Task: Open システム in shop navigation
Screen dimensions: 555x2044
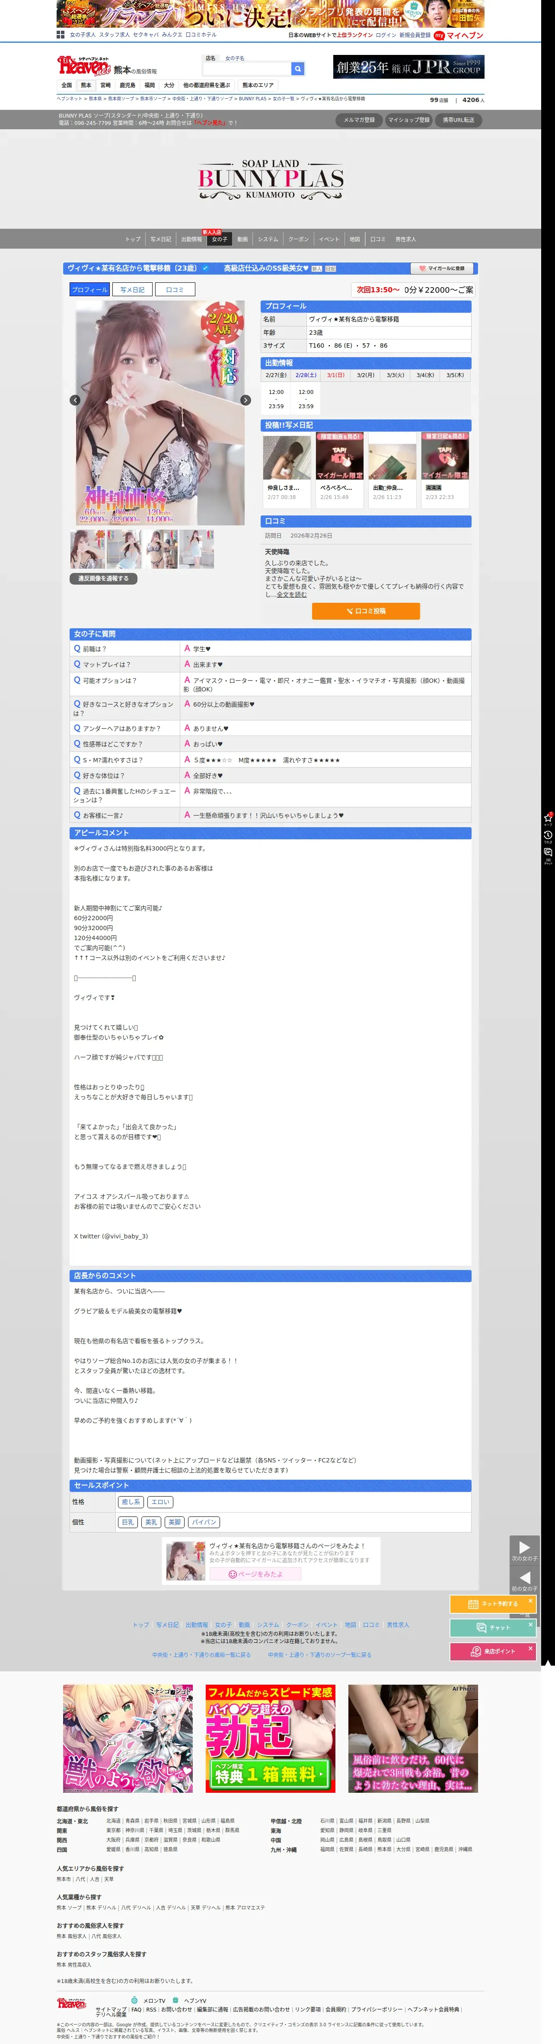Action: pyautogui.click(x=268, y=239)
